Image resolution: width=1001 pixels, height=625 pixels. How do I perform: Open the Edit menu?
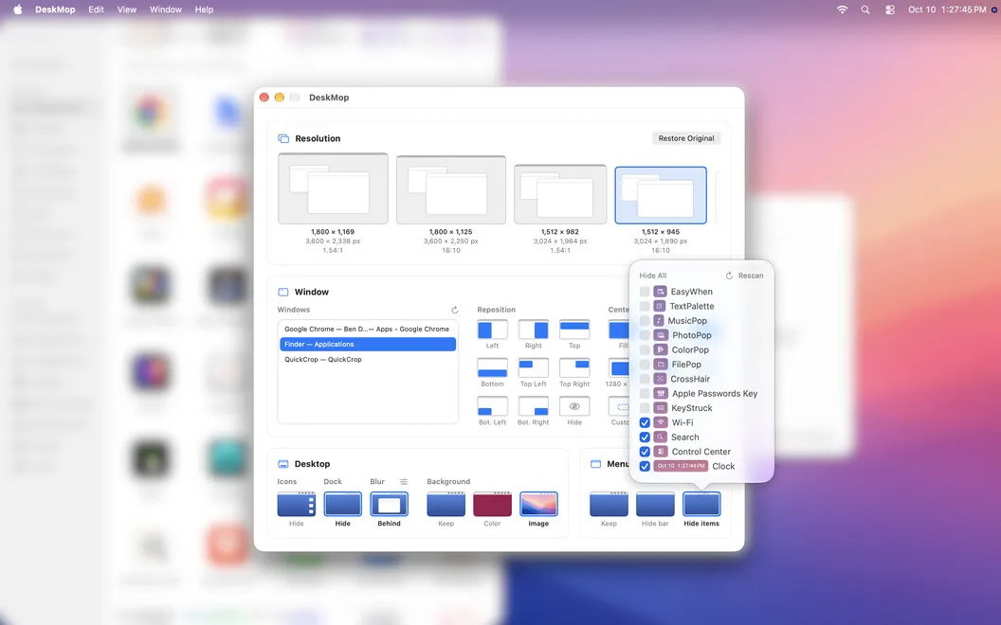click(97, 9)
